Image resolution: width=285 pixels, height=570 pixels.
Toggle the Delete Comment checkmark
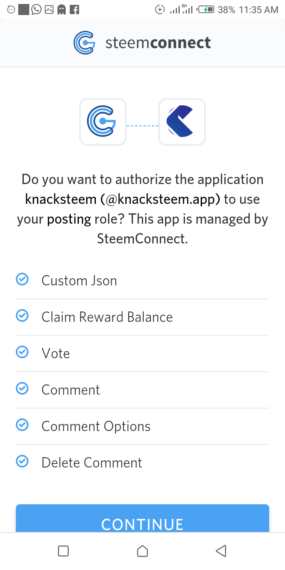tap(22, 462)
